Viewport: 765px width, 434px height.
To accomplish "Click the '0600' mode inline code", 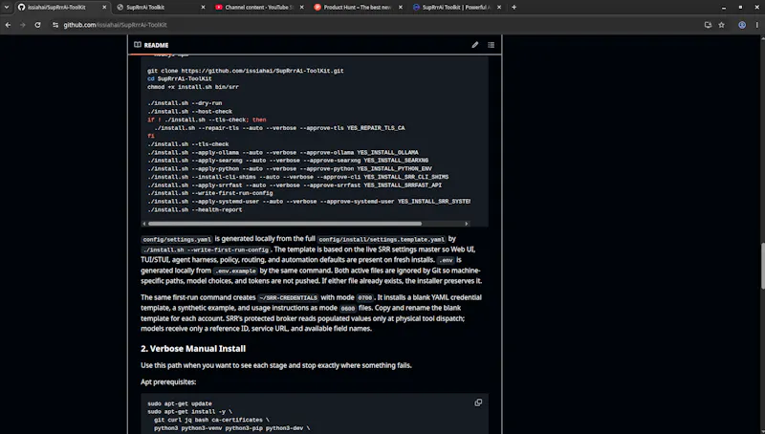I will pyautogui.click(x=348, y=309).
